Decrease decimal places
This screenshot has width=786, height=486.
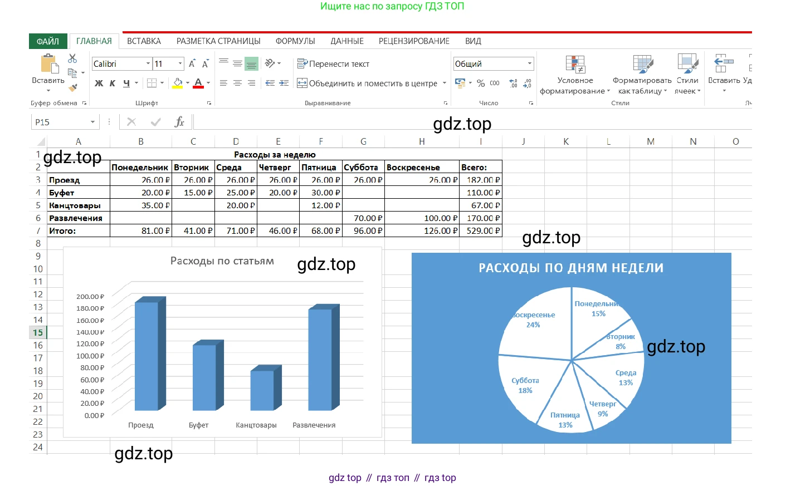coord(528,83)
